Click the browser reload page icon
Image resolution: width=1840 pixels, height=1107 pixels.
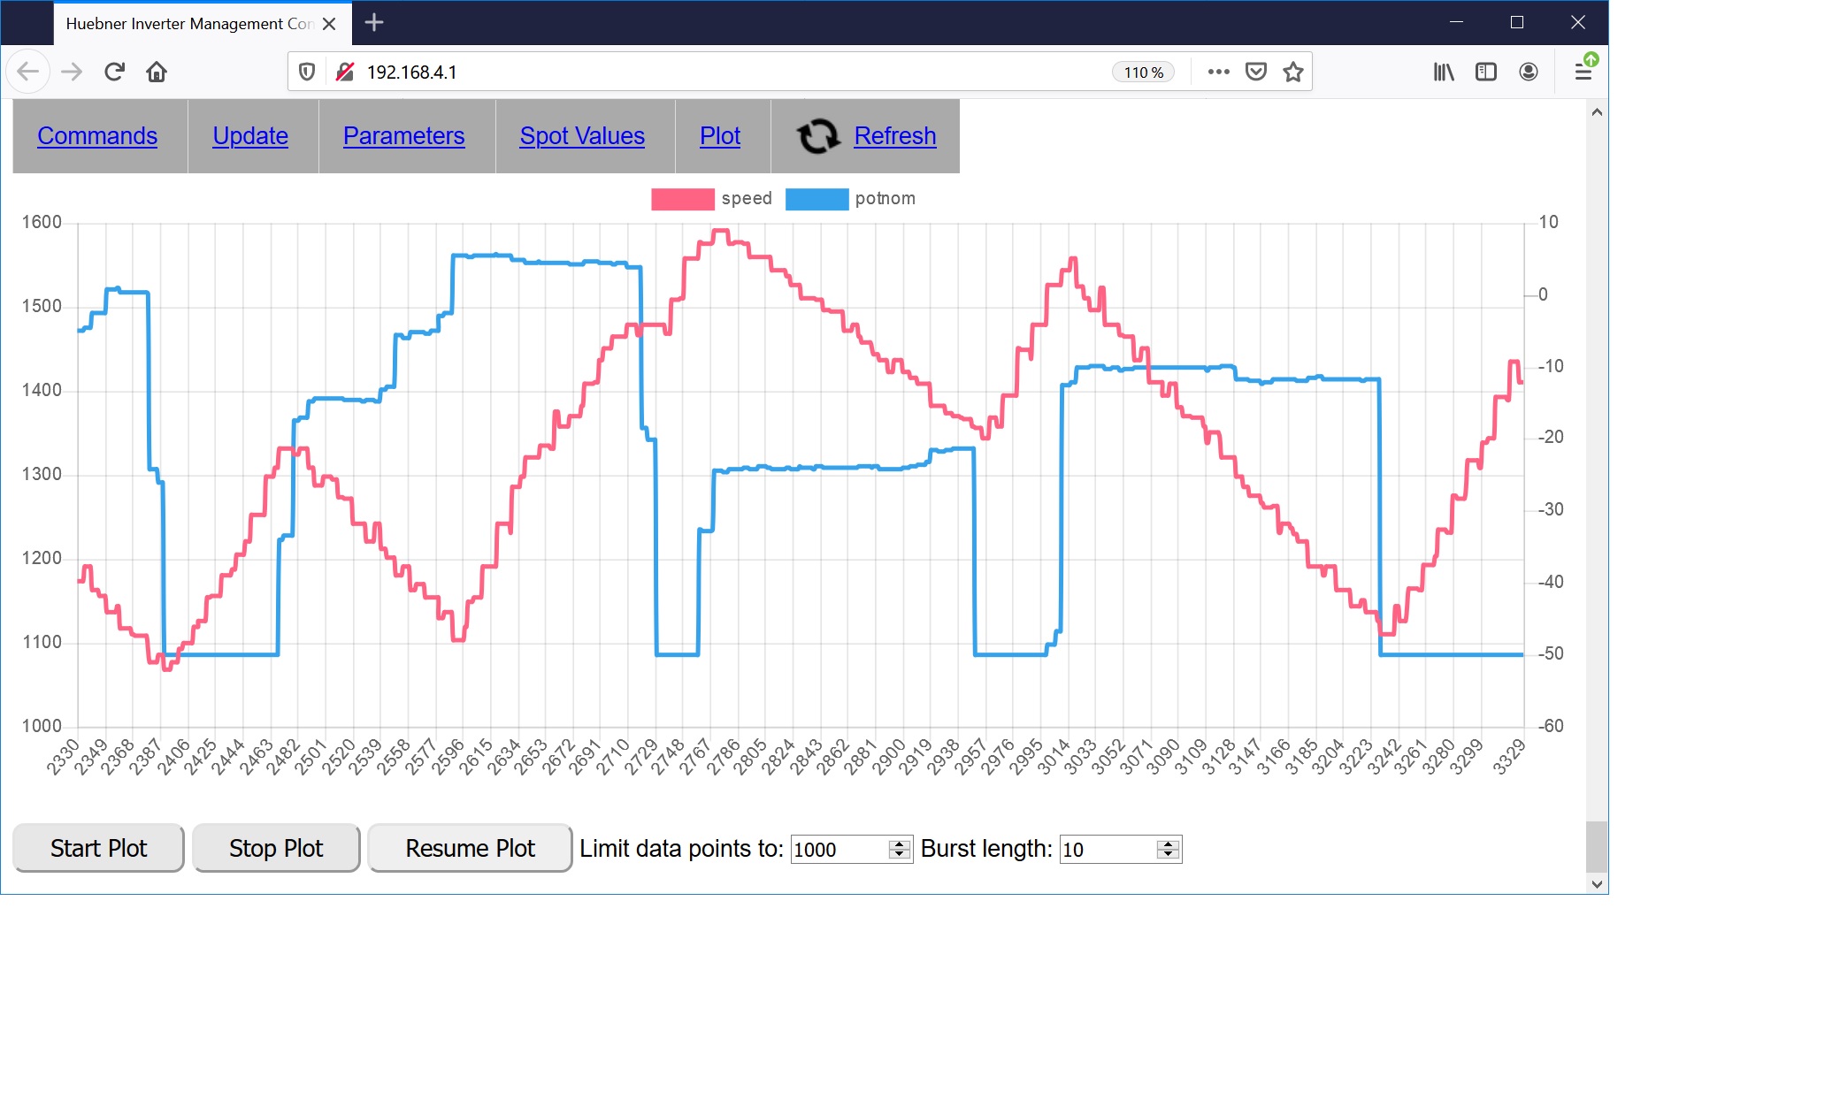pos(114,72)
